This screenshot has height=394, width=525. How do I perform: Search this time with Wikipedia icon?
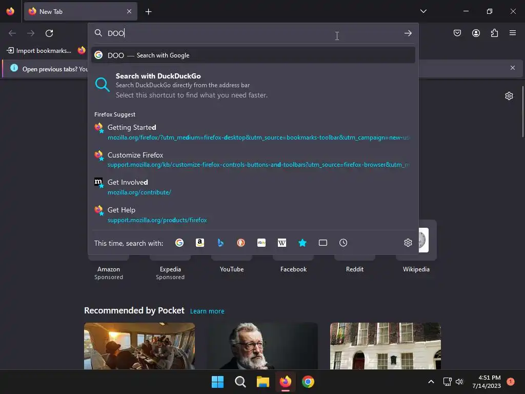[282, 243]
